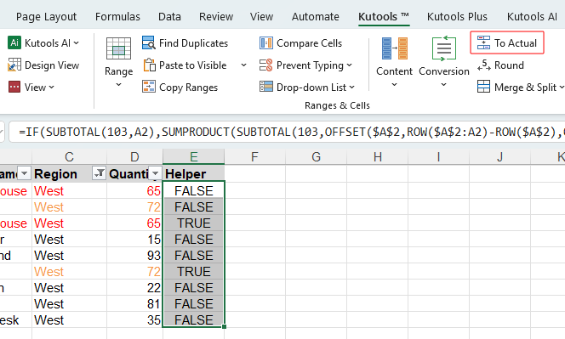Click Copy Ranges
This screenshot has width=565, height=339.
click(x=180, y=88)
